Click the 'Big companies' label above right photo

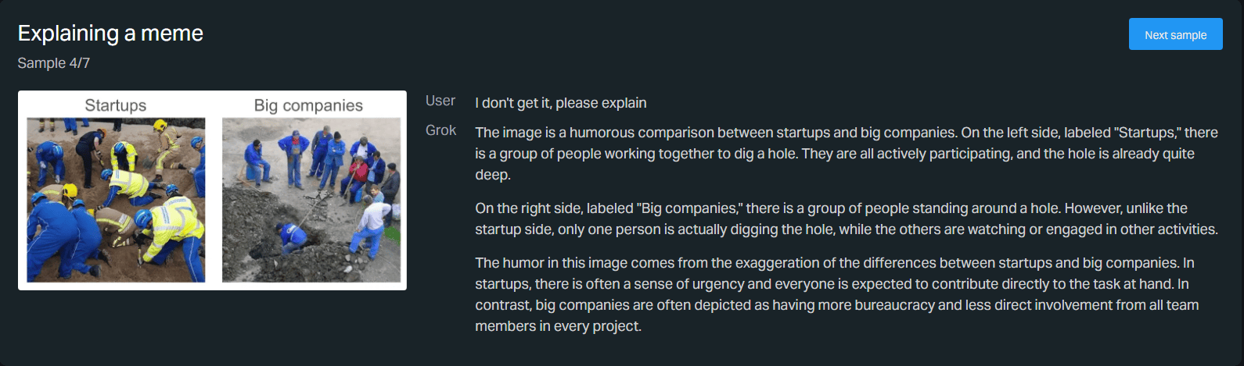point(308,105)
